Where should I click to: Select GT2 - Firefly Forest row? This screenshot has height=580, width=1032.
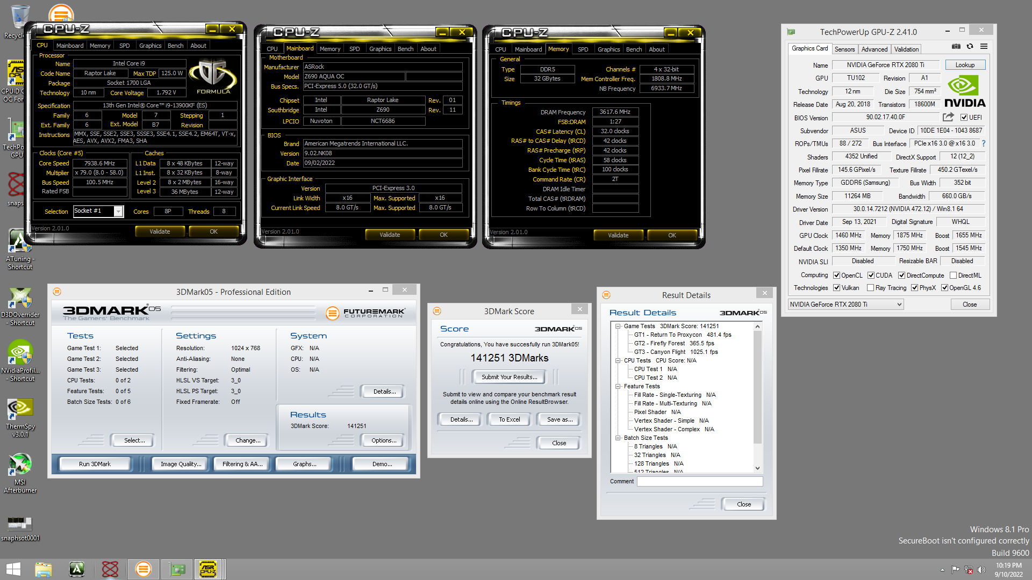tap(674, 343)
